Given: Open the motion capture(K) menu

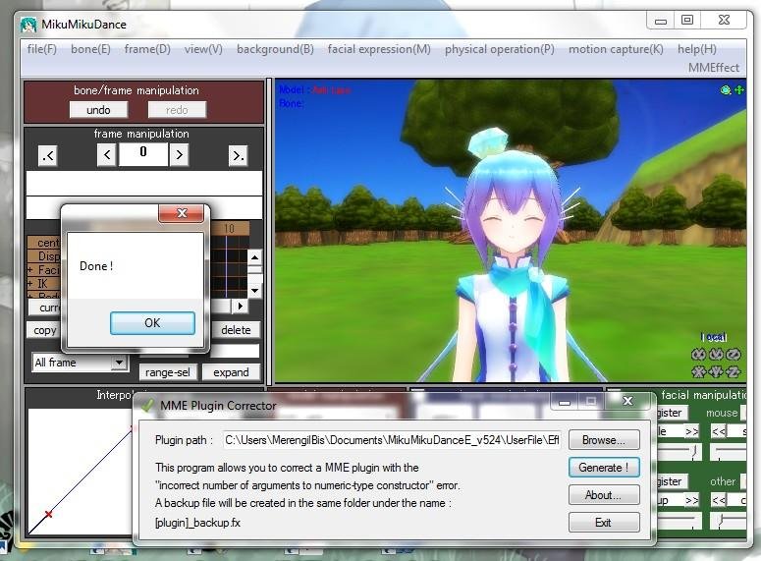Looking at the screenshot, I should pyautogui.click(x=616, y=49).
